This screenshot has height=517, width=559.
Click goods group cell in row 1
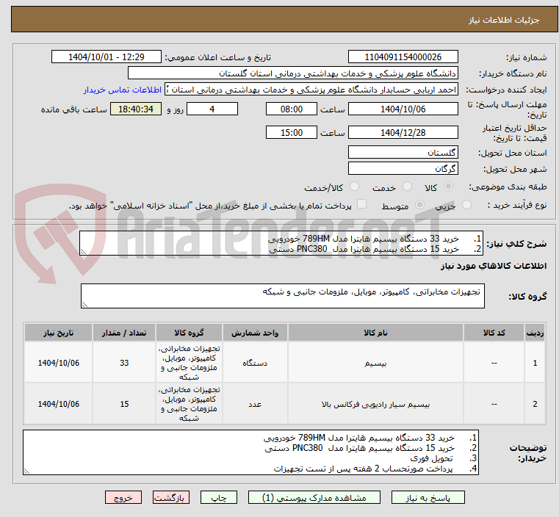189,363
